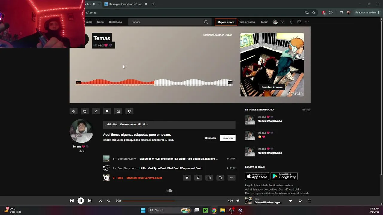Share the Ethereal track from its row
The height and width of the screenshot is (215, 383).
209,178
